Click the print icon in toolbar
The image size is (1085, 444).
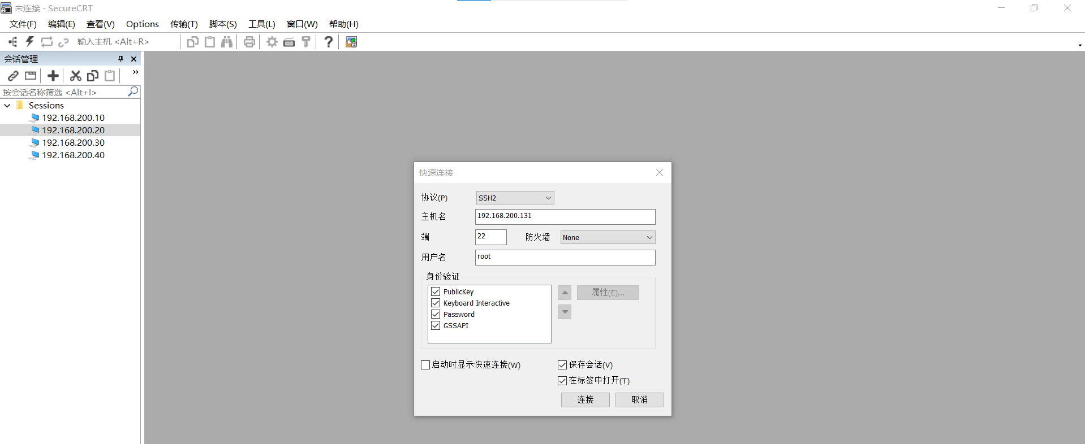click(249, 42)
